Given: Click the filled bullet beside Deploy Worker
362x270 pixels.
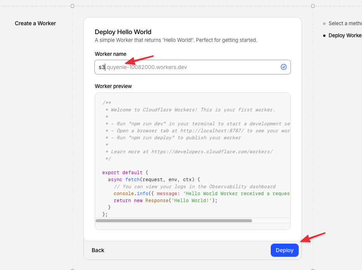Looking at the screenshot, I should [x=324, y=35].
